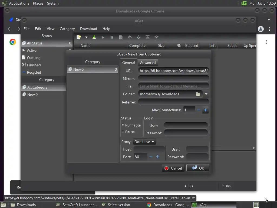Click the Pause toolbar icon
This screenshot has height=208, width=277.
pyautogui.click(x=112, y=37)
